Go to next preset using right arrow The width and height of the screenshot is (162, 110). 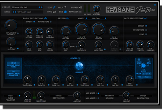tap(42, 7)
